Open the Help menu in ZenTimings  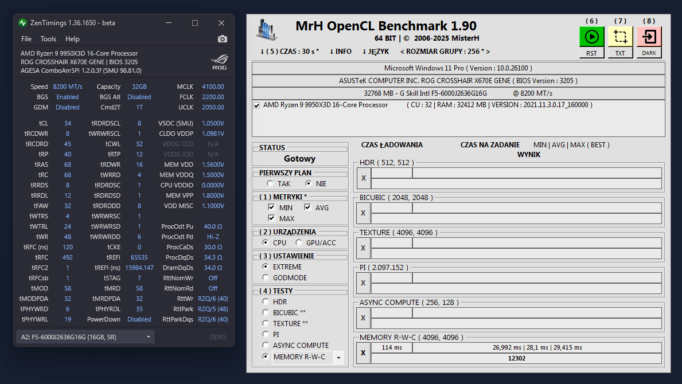coord(72,38)
